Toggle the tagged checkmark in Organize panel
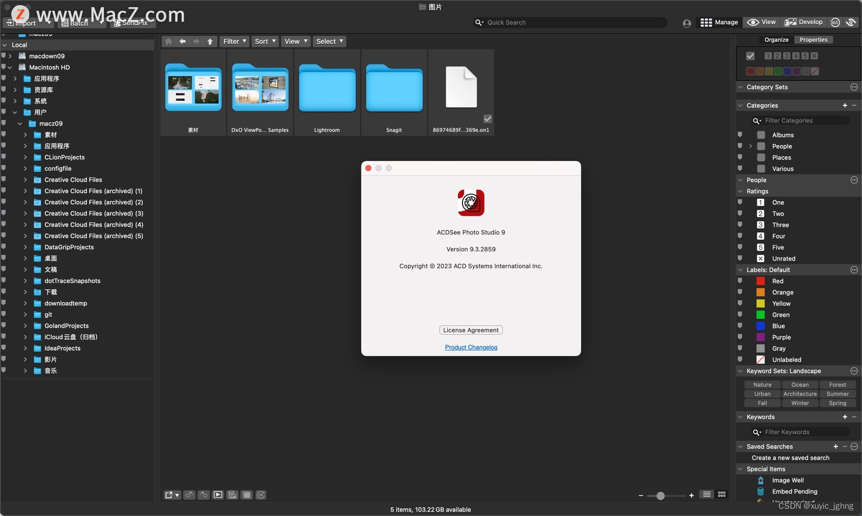Image resolution: width=862 pixels, height=516 pixels. click(x=750, y=56)
